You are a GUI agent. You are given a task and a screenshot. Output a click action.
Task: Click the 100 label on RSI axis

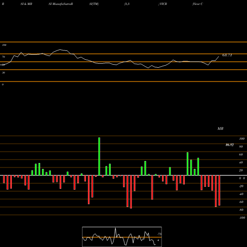click(x=4, y=45)
